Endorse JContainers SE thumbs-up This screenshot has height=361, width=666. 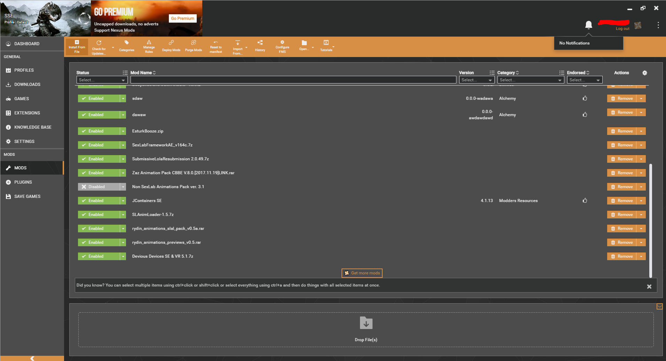click(585, 201)
